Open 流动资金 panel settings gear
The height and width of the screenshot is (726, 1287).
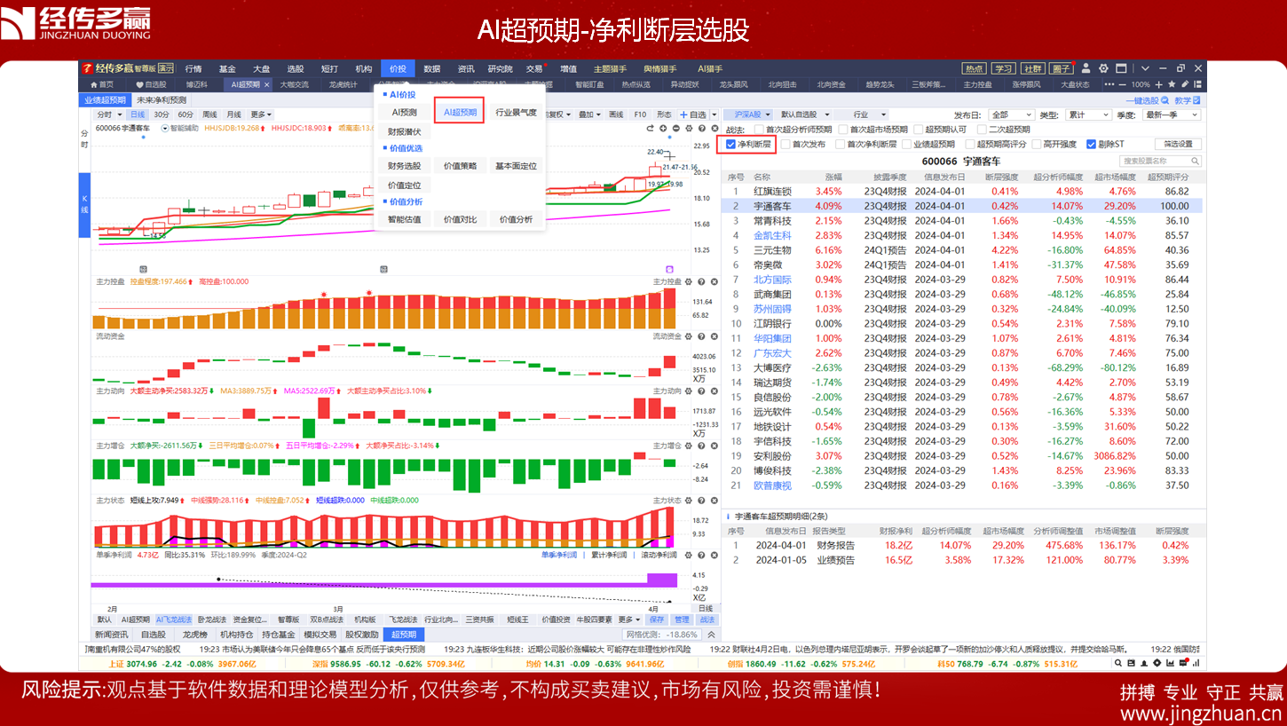click(x=689, y=337)
